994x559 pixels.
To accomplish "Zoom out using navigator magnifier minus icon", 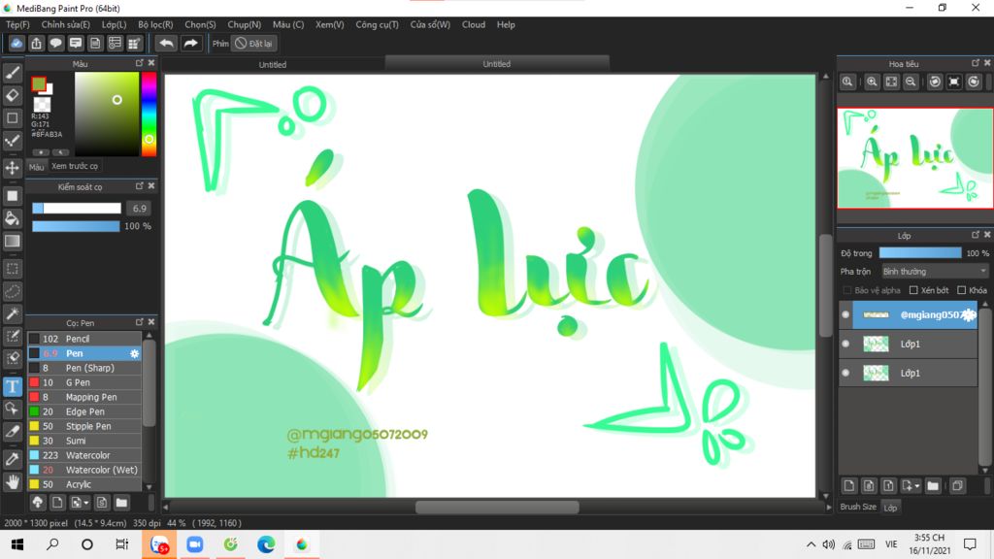I will tap(911, 82).
